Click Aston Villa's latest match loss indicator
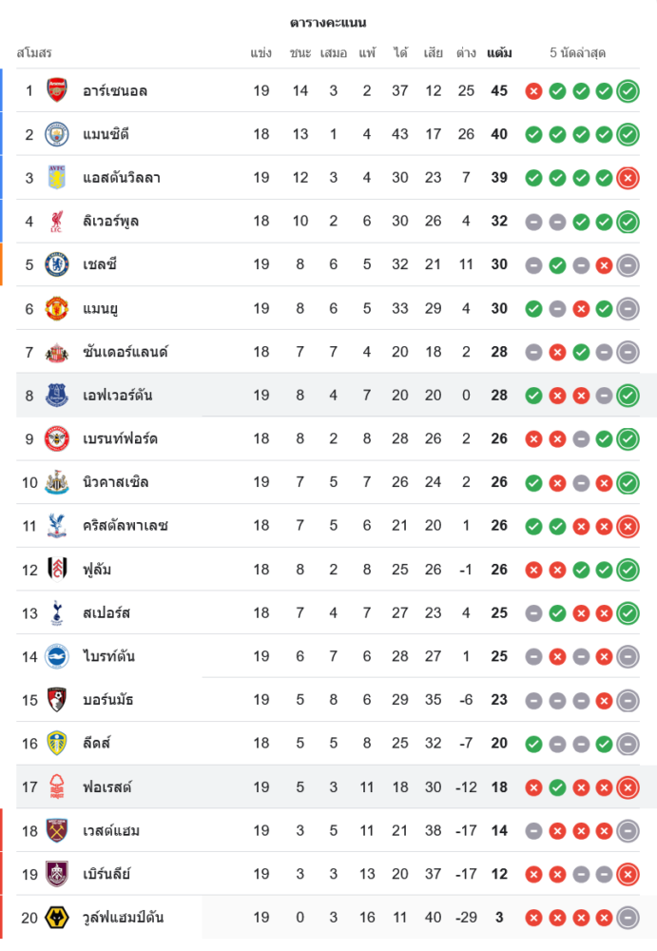 628,178
